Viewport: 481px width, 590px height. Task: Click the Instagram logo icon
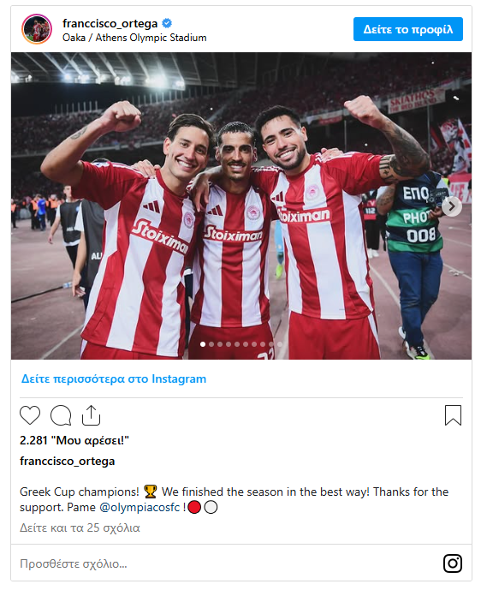click(x=453, y=563)
